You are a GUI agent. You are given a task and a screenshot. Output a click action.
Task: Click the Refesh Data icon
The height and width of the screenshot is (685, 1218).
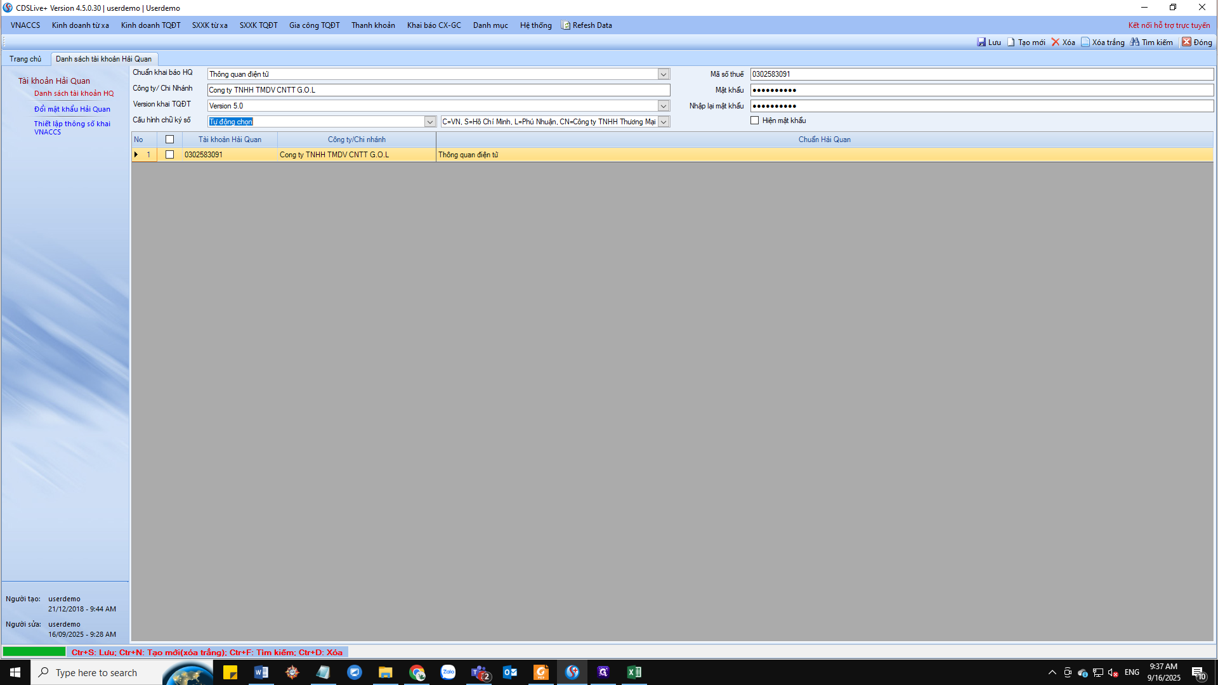tap(566, 25)
